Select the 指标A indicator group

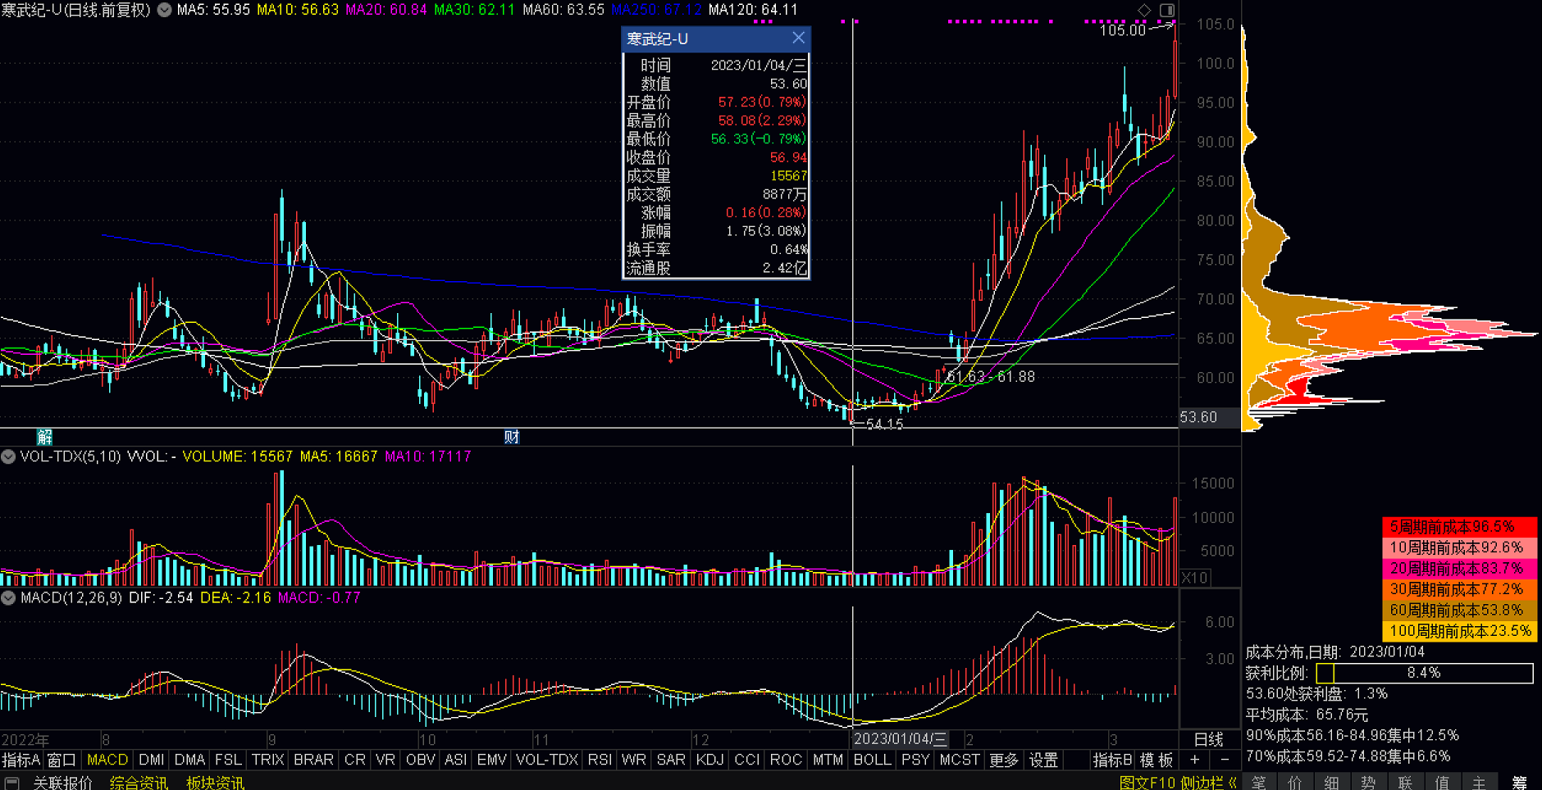coord(21,760)
